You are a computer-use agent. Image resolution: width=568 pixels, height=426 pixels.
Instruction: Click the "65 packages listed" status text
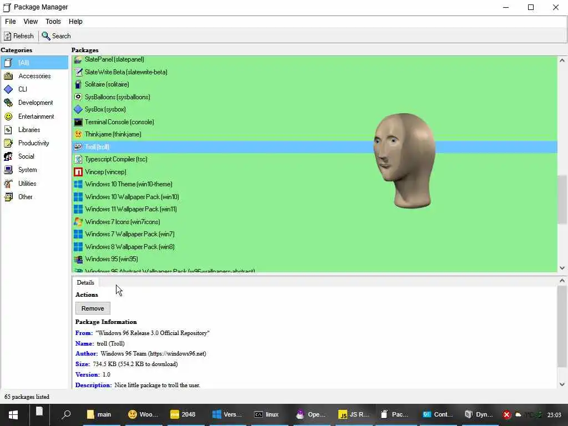point(27,397)
